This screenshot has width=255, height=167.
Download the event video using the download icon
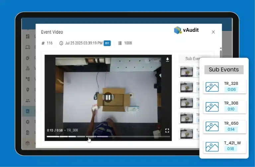(167, 60)
